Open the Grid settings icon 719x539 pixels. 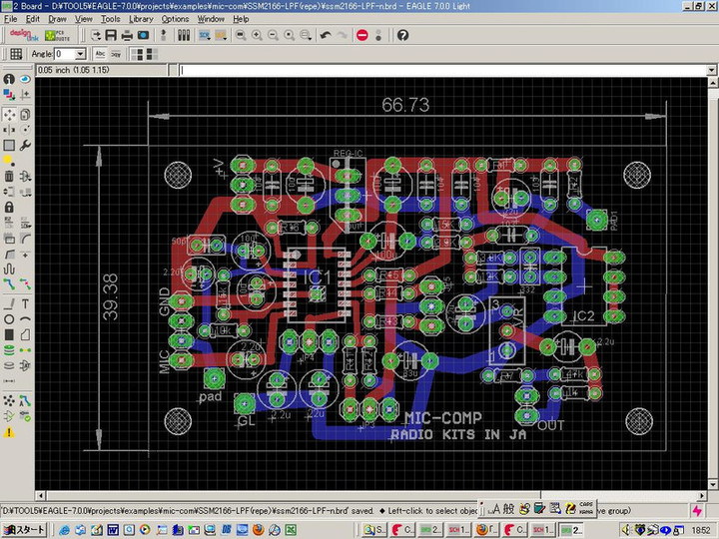tap(16, 54)
